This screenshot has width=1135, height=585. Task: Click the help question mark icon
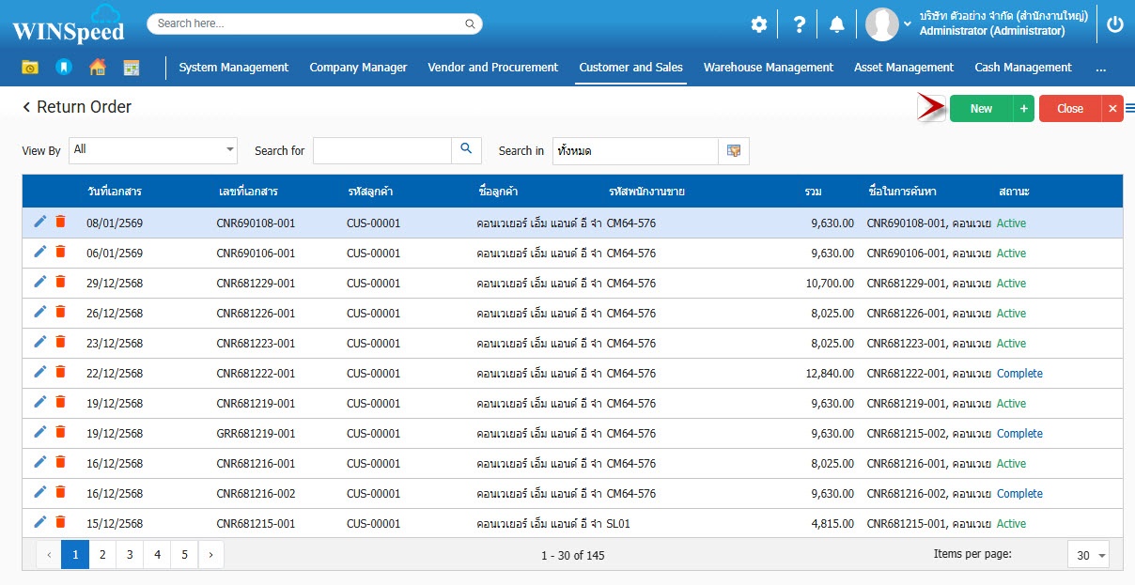click(799, 25)
